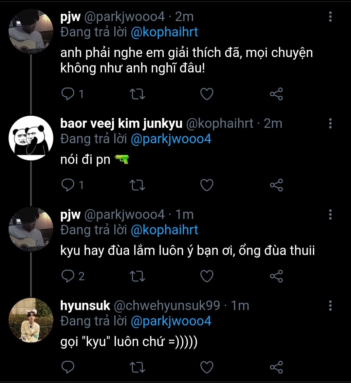Viewport: 351px width, 383px height.
Task: Reply to the 'nói đi pn' tweet
Action: (x=68, y=185)
